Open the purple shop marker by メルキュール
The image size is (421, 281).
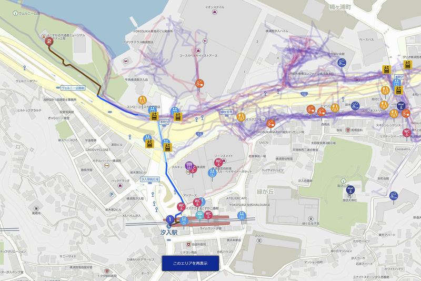tap(189, 166)
